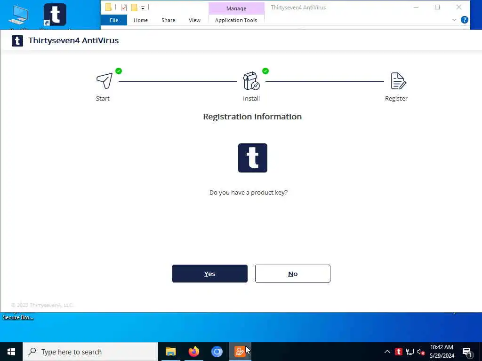
Task: Open File Explorer from taskbar
Action: click(170, 352)
